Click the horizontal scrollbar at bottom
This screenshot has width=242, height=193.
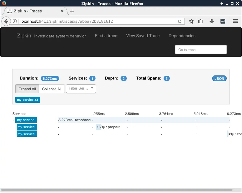click(117, 190)
